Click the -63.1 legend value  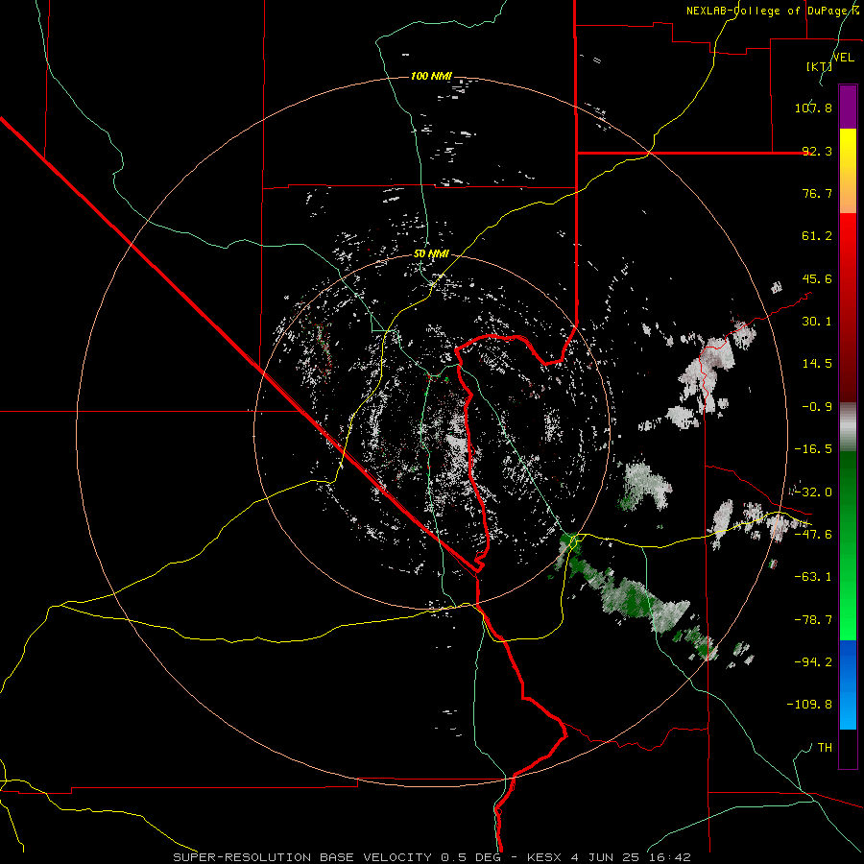[813, 577]
